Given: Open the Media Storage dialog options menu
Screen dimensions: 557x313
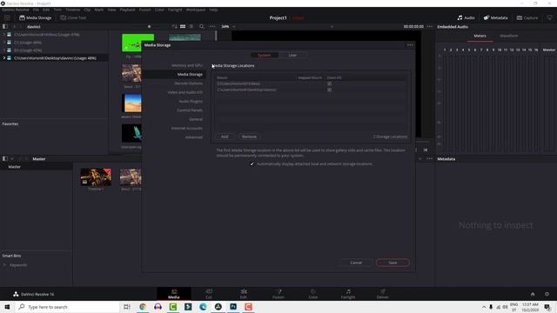Looking at the screenshot, I should 410,45.
